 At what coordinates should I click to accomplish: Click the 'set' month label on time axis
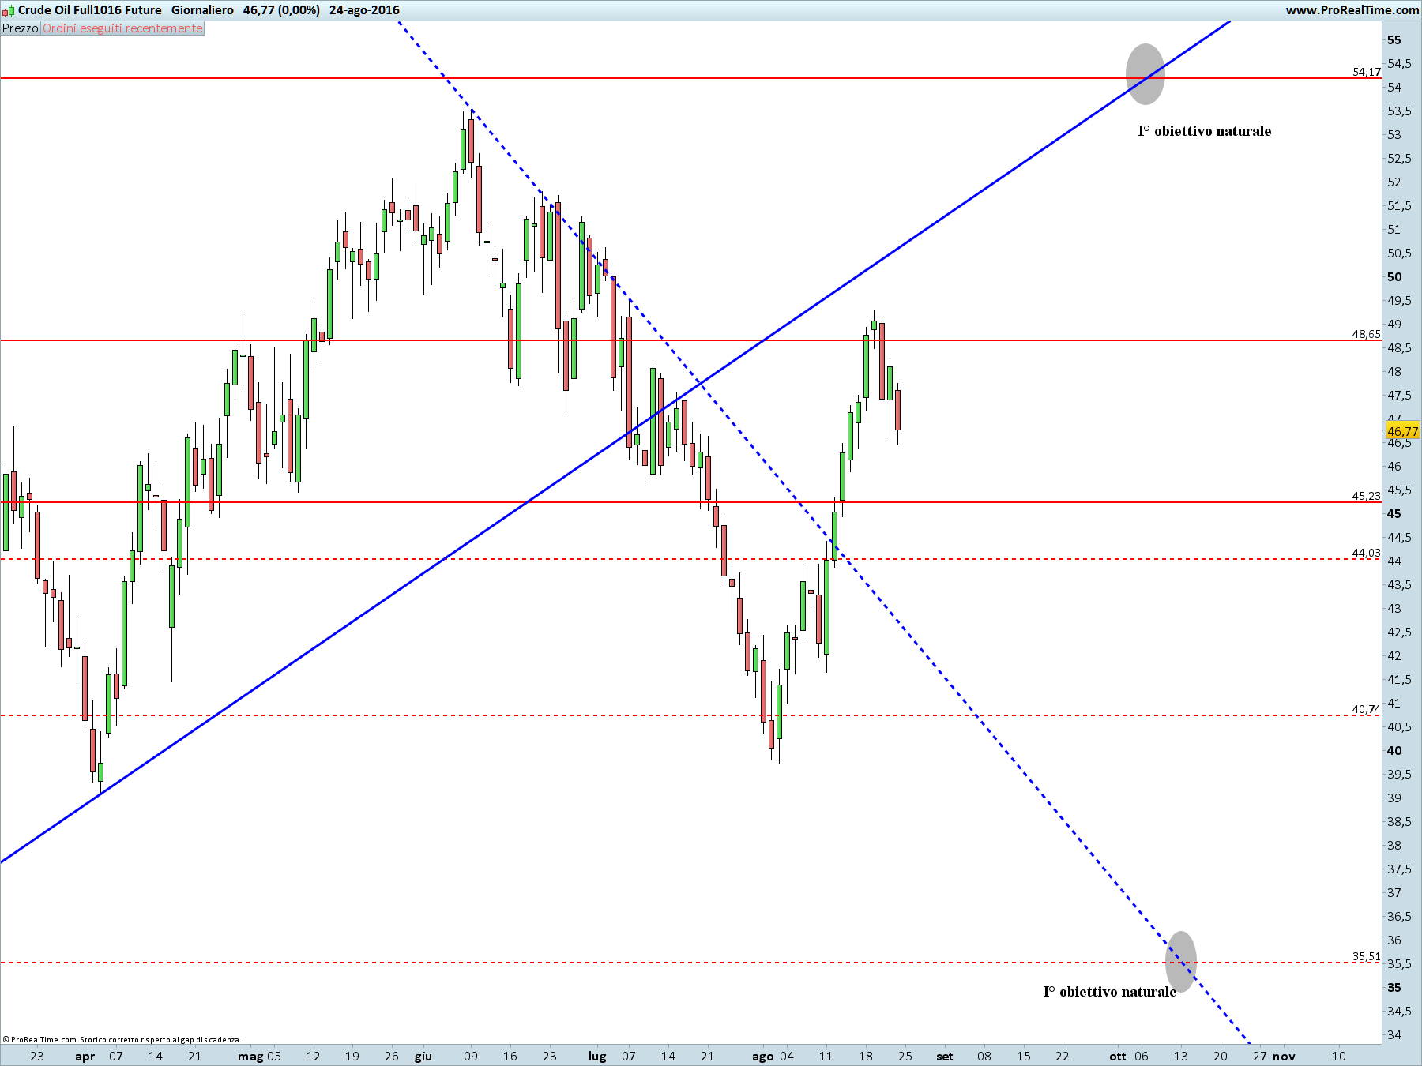coord(945,1057)
